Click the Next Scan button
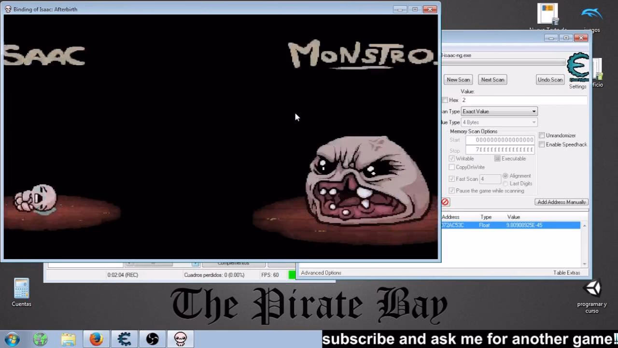 [x=492, y=80]
